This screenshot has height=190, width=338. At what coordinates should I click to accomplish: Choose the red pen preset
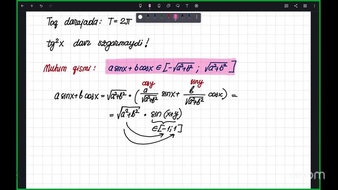[169, 17]
